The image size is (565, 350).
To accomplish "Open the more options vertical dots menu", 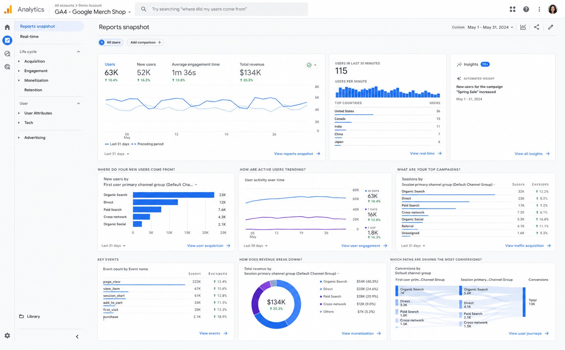I will 539,9.
